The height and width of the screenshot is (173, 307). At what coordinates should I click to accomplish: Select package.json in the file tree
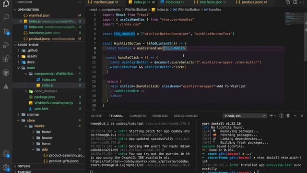pos(49,97)
